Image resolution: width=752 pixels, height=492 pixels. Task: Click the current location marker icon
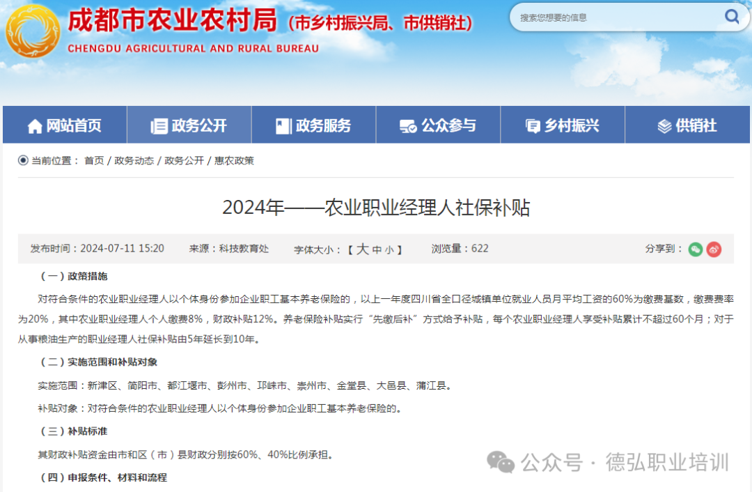pos(23,161)
